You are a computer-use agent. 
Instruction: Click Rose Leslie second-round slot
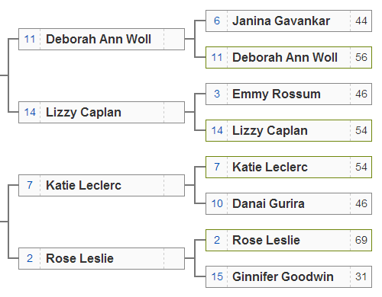(x=102, y=258)
